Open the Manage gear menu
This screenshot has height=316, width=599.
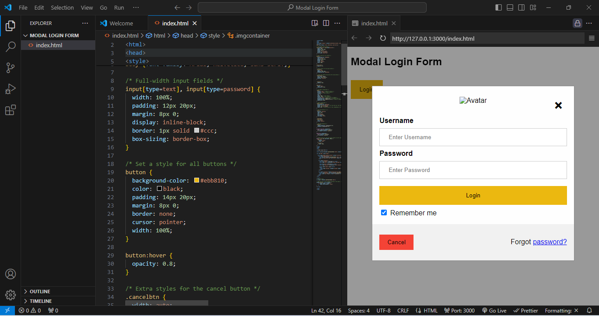(11, 295)
